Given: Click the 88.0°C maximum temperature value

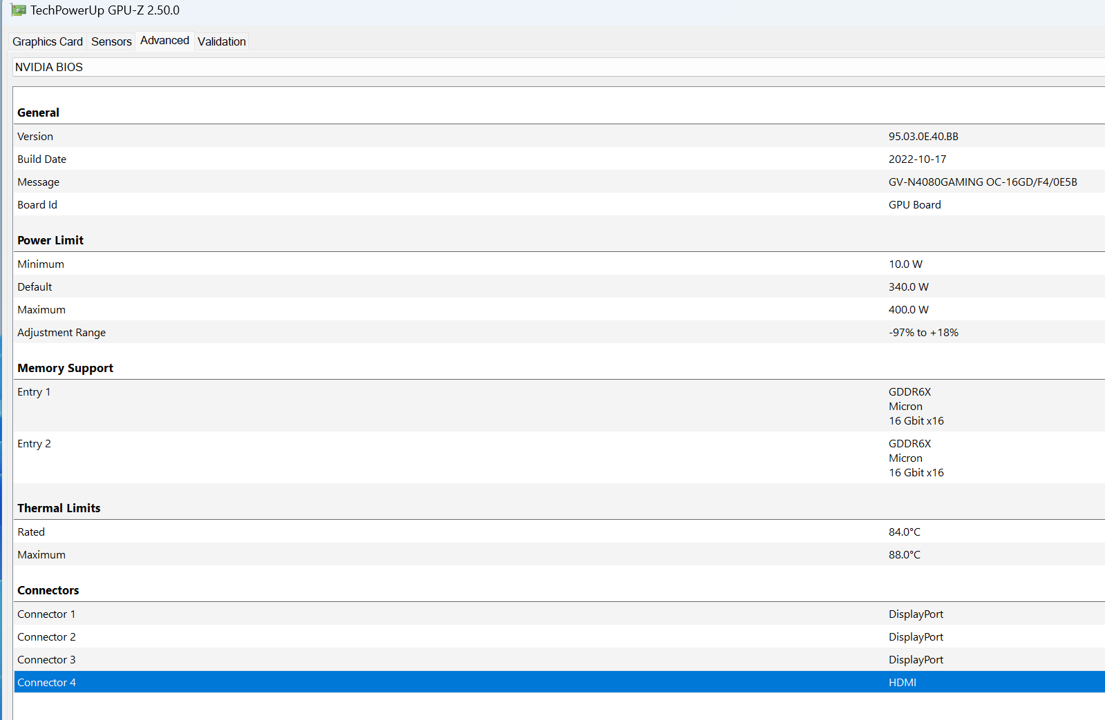Looking at the screenshot, I should click(905, 555).
